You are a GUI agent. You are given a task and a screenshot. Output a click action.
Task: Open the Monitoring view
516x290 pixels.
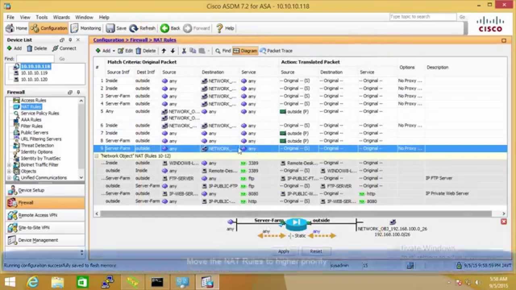86,28
